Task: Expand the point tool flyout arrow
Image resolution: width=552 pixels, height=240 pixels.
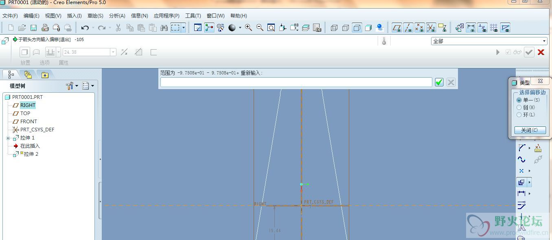Action: point(529,171)
